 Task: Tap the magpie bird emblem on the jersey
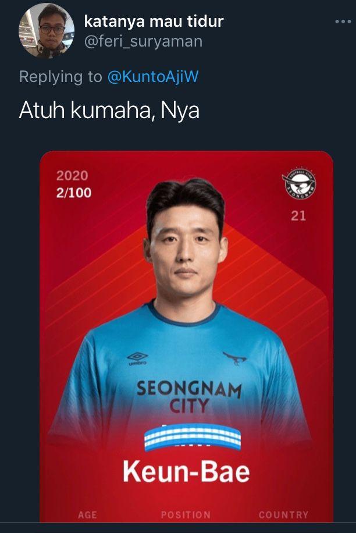[x=235, y=358]
